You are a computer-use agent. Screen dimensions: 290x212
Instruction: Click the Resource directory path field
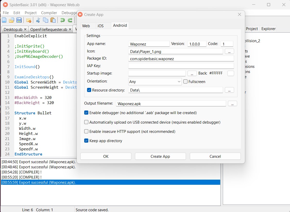175,90
